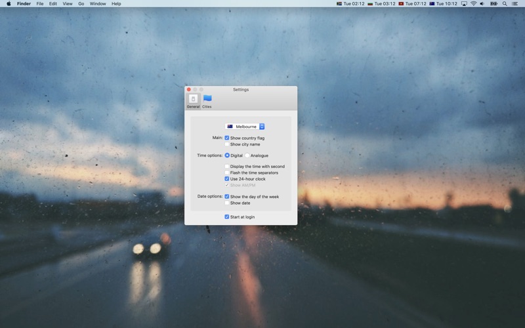Screen dimensions: 525x328
Task: Click the Date options label
Action: point(210,196)
